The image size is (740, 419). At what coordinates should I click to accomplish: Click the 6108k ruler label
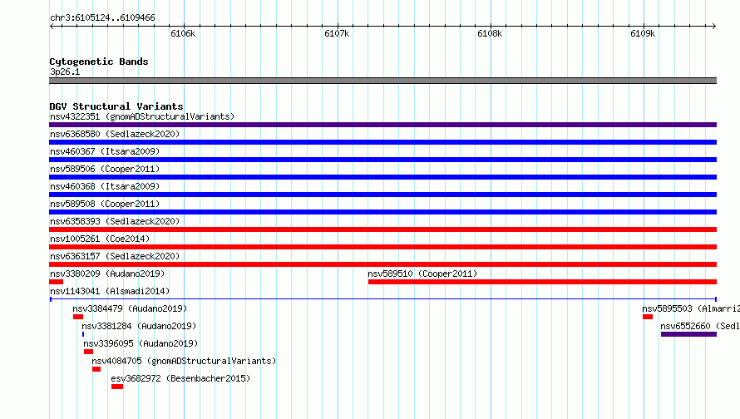point(490,33)
